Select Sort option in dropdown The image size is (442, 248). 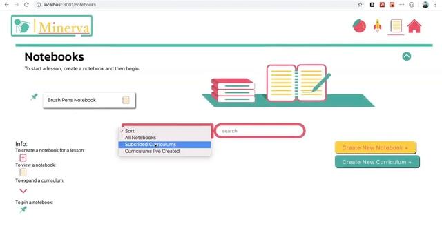[164, 131]
